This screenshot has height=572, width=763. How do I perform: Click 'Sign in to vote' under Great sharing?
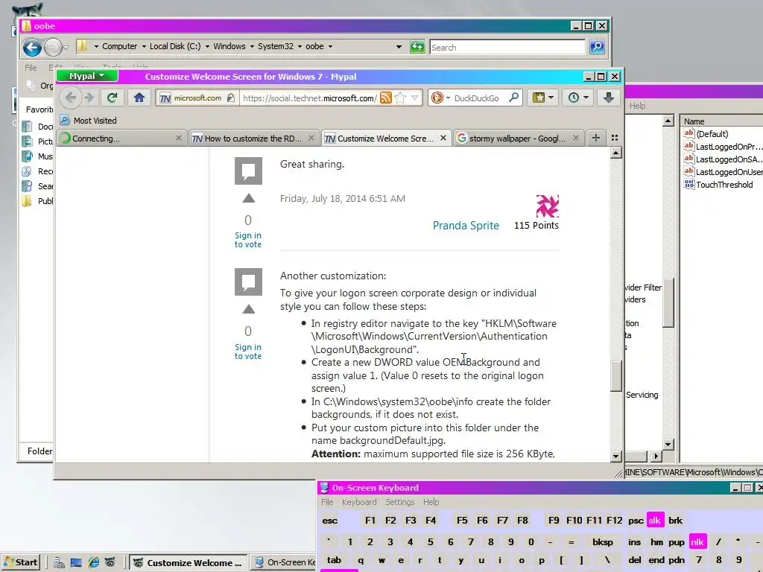[x=247, y=240]
